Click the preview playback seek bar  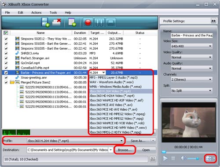189,152
